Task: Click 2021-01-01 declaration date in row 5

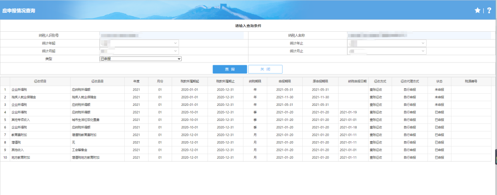Action: point(348,120)
